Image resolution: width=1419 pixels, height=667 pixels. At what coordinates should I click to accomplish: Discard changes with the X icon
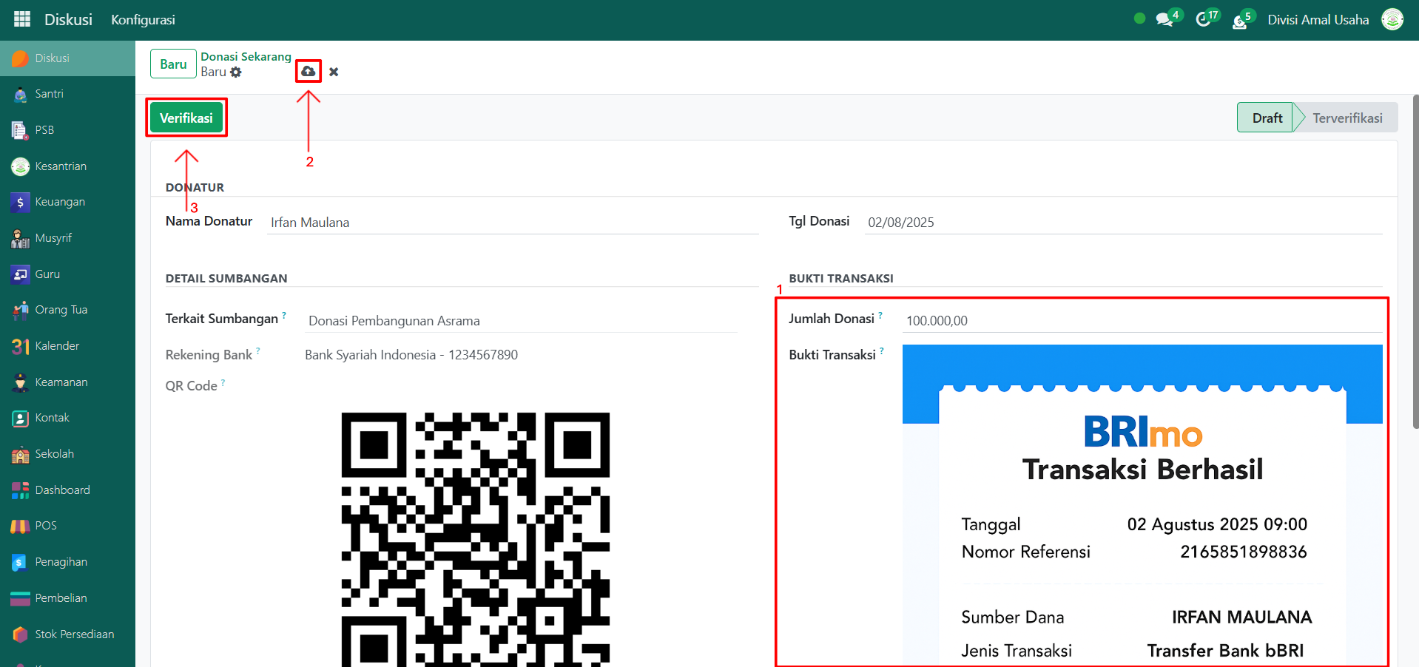pos(334,72)
